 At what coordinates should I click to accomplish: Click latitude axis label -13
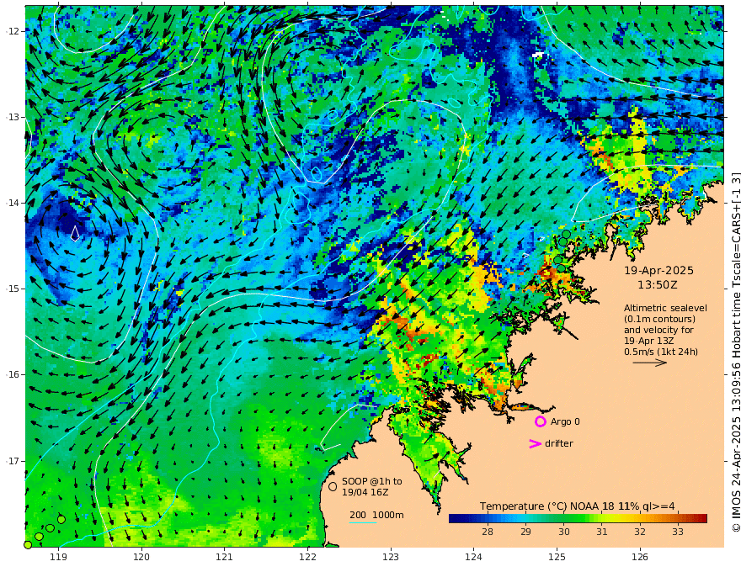[x=12, y=117]
